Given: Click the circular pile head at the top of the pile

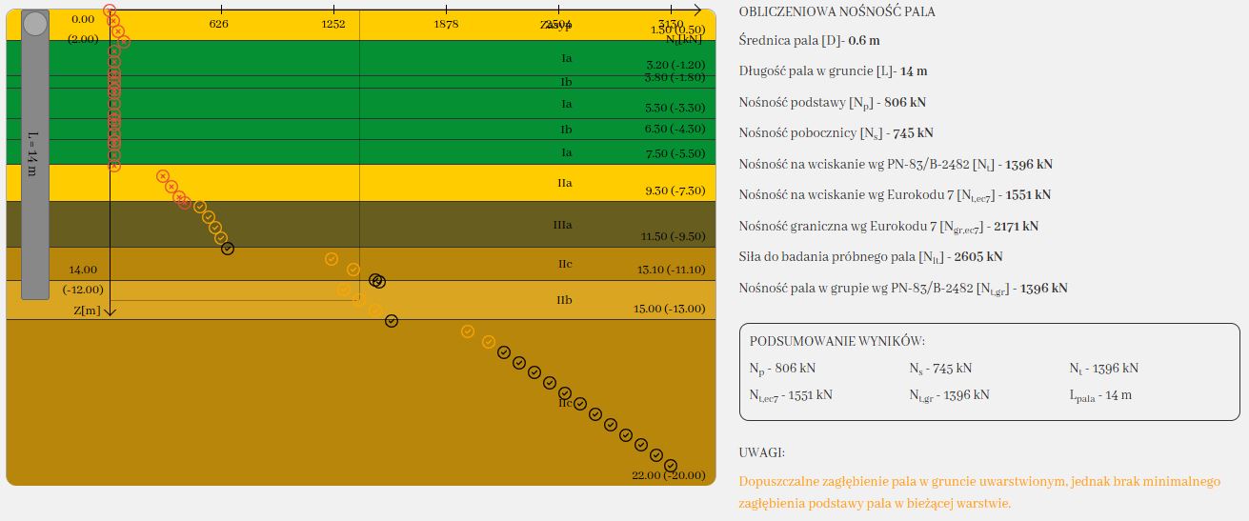Looking at the screenshot, I should [35, 24].
